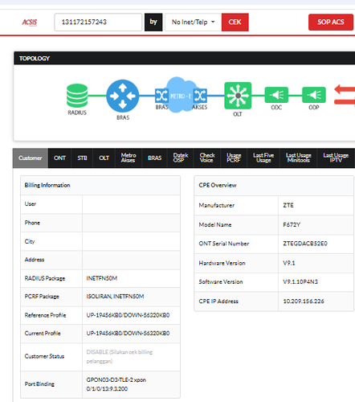Image resolution: width=355 pixels, height=402 pixels.
Task: Open the Datek OSP tab
Action: pyautogui.click(x=180, y=158)
